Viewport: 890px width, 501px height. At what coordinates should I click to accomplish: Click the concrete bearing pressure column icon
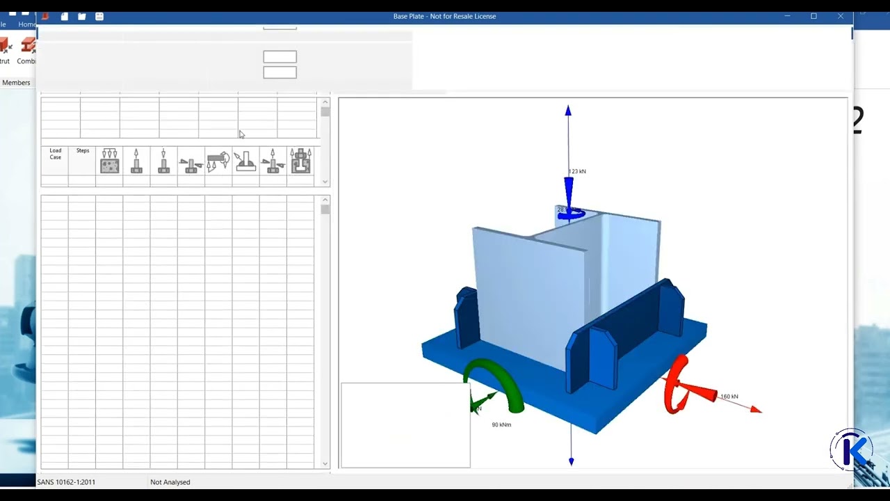110,161
